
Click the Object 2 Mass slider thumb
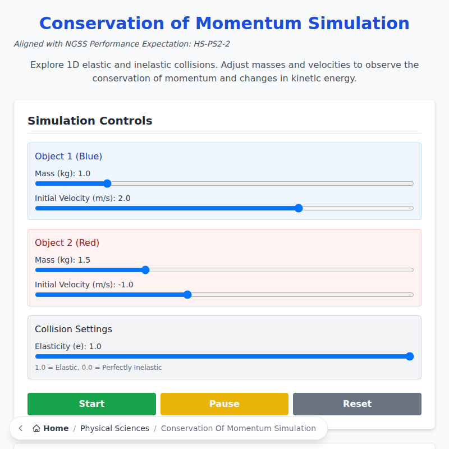tap(145, 270)
